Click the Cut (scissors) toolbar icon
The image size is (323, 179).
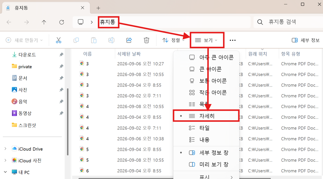(x=58, y=40)
